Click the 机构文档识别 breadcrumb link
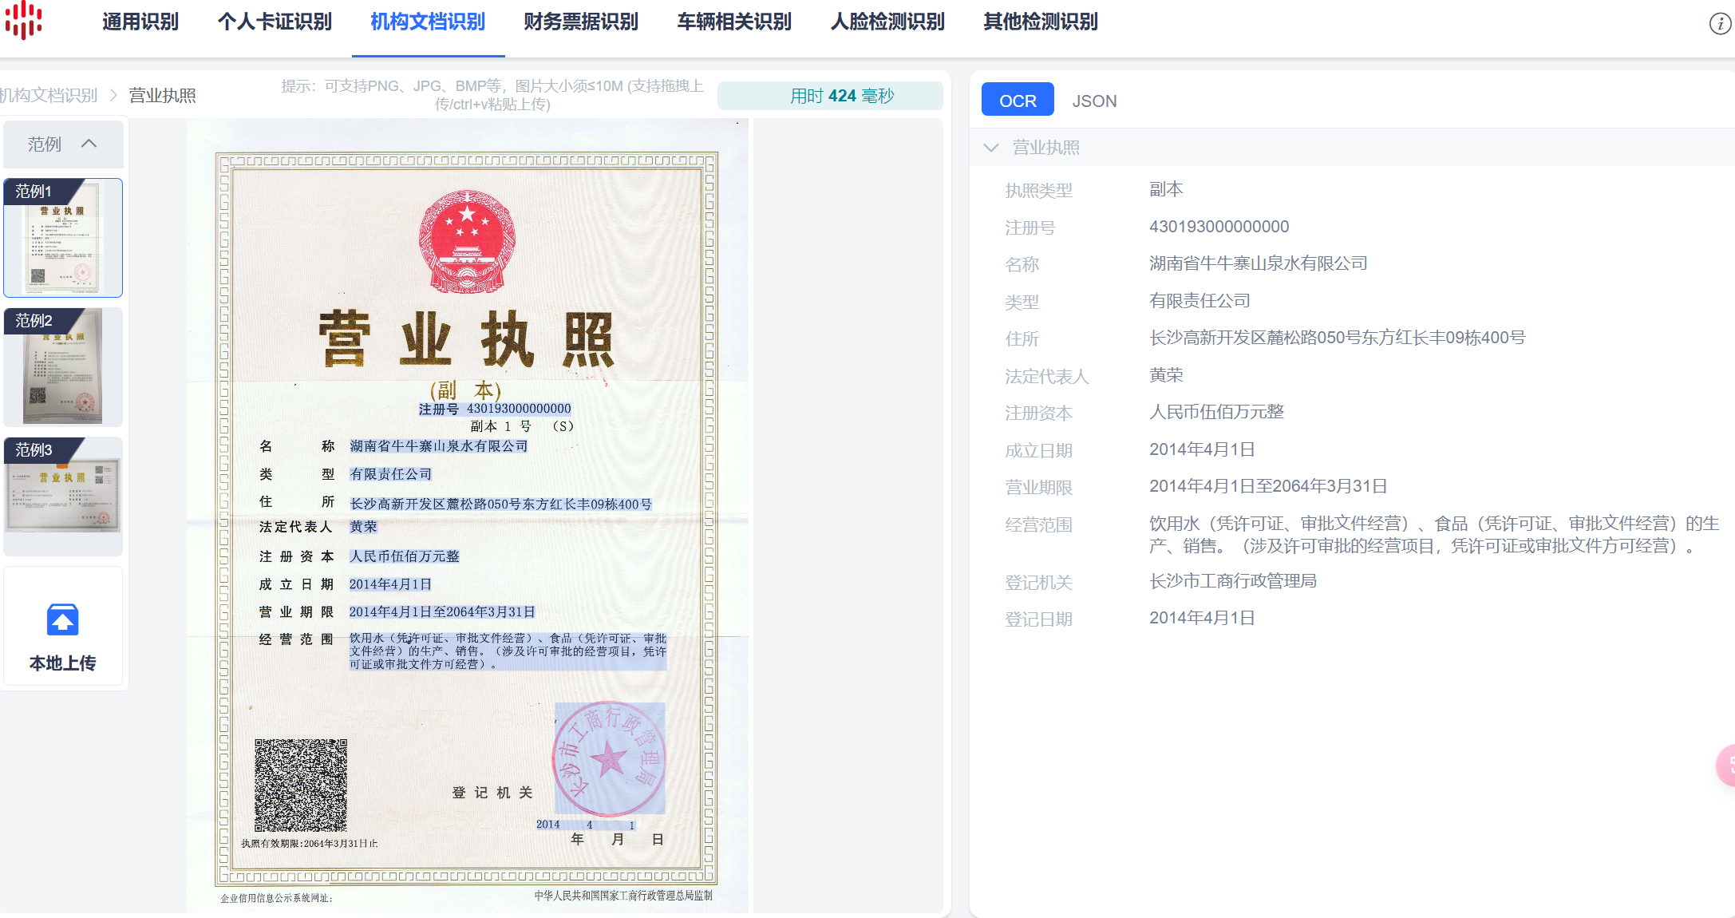The image size is (1735, 918). [x=48, y=96]
